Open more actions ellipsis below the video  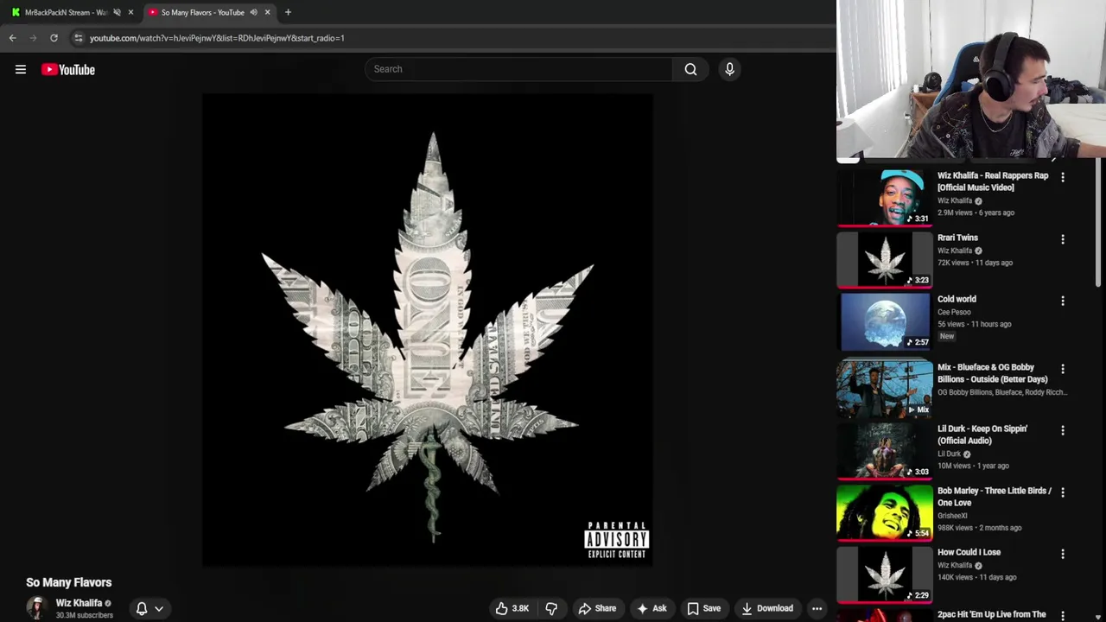tap(817, 608)
